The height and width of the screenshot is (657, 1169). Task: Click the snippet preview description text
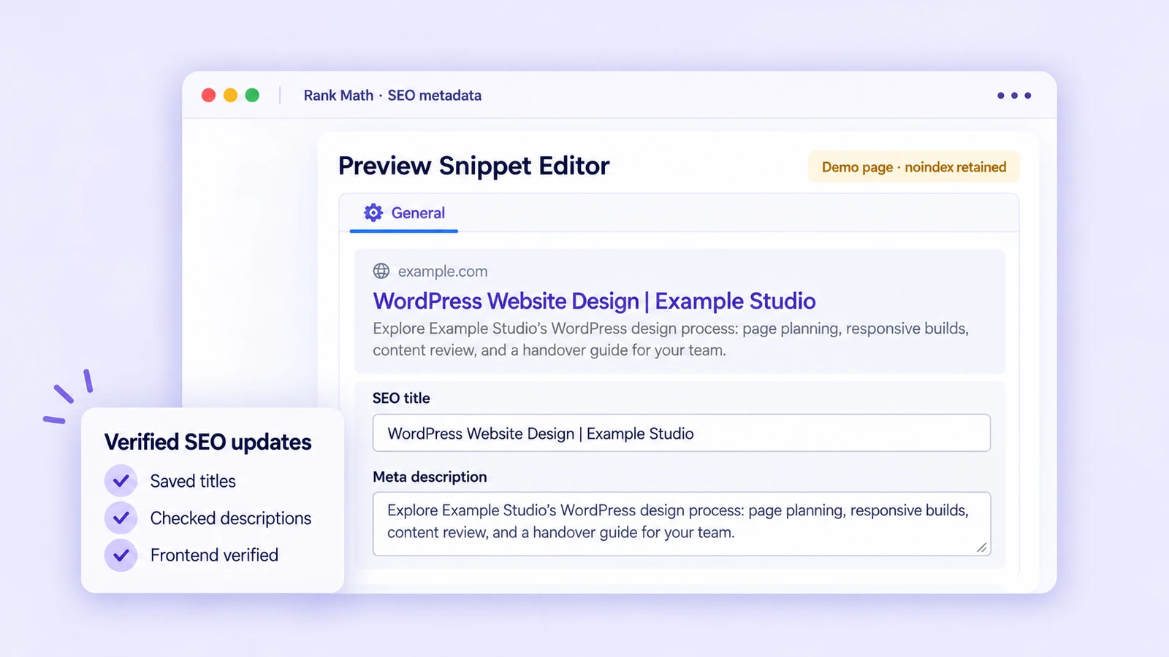pos(671,339)
